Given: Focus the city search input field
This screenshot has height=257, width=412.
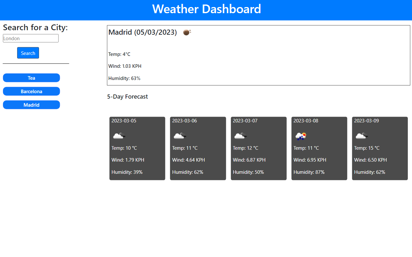Looking at the screenshot, I should pos(31,39).
